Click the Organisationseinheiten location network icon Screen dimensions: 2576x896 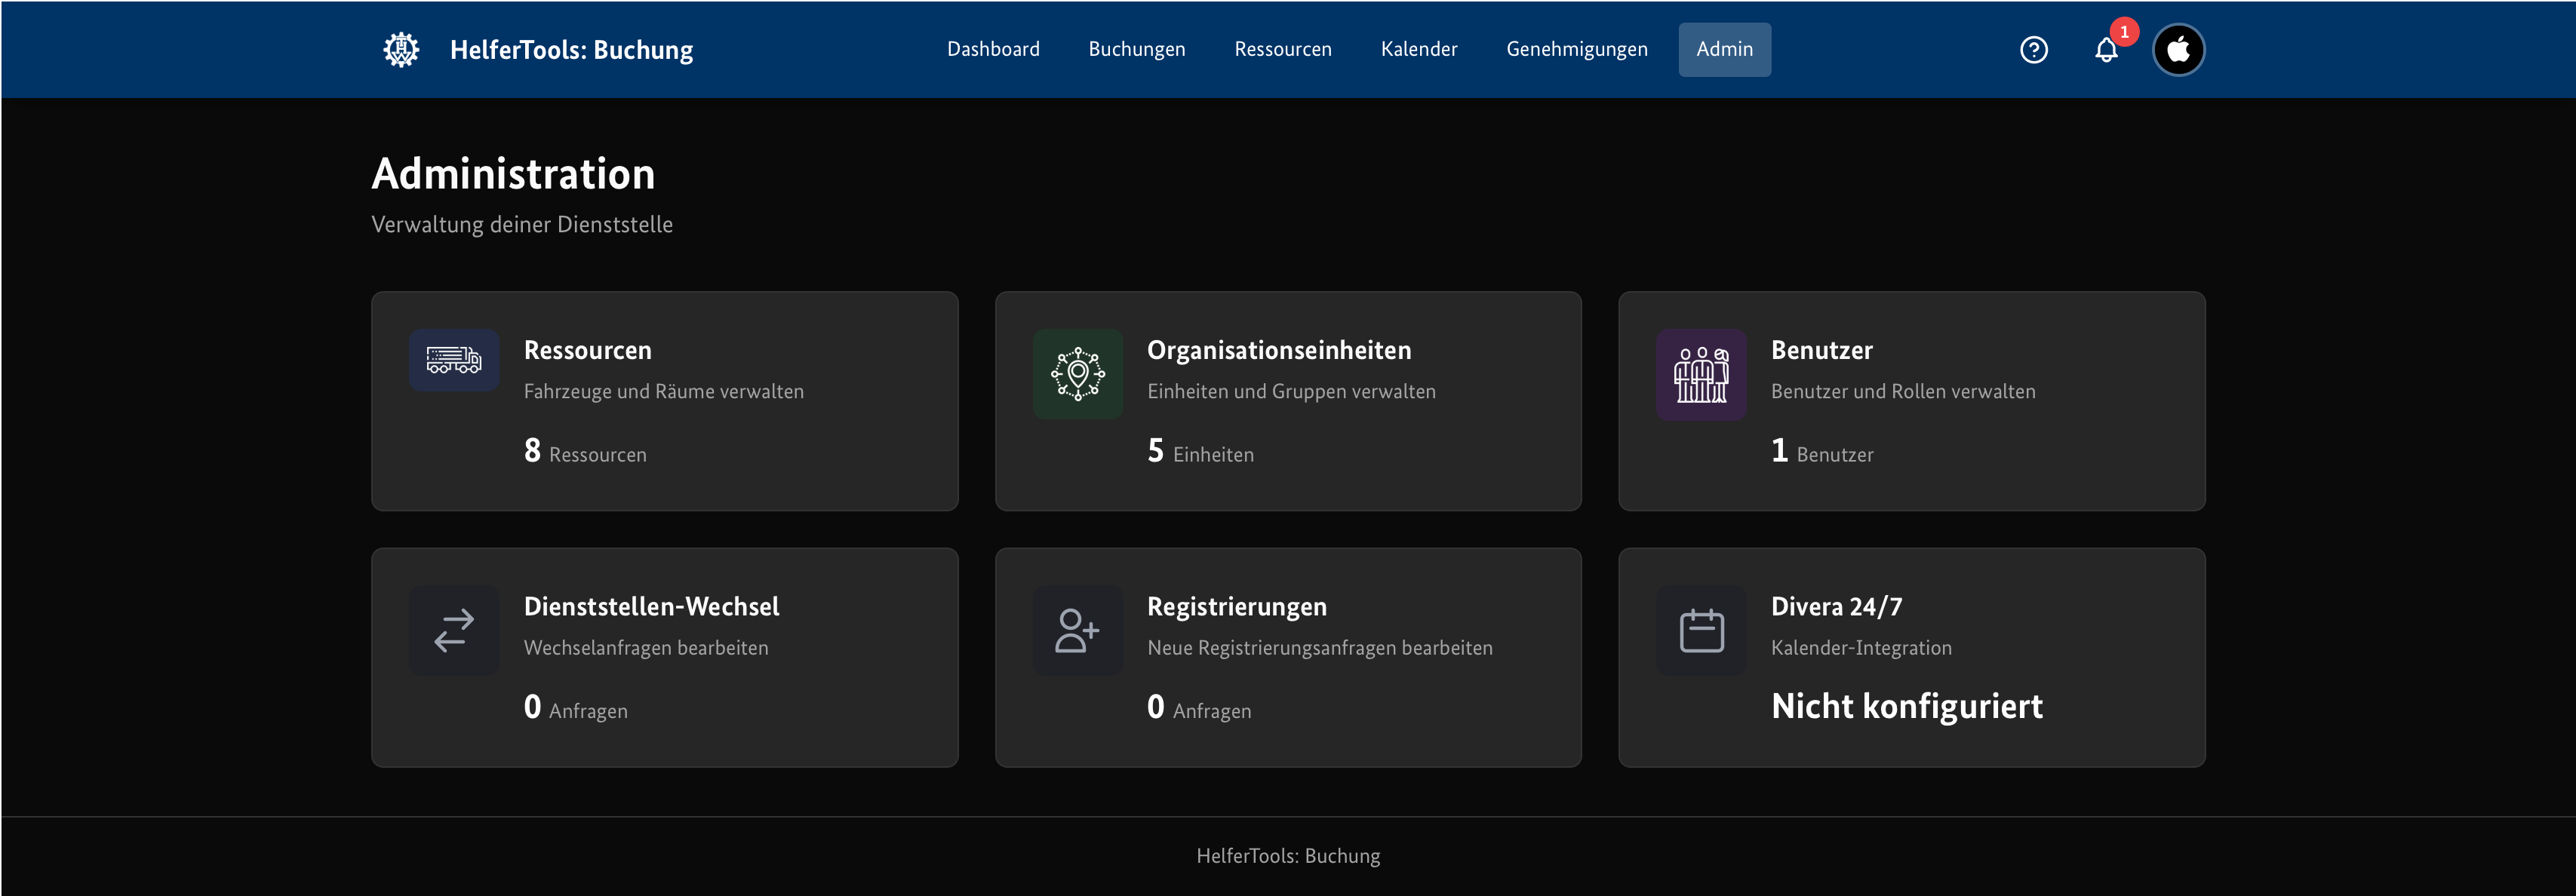click(x=1077, y=374)
